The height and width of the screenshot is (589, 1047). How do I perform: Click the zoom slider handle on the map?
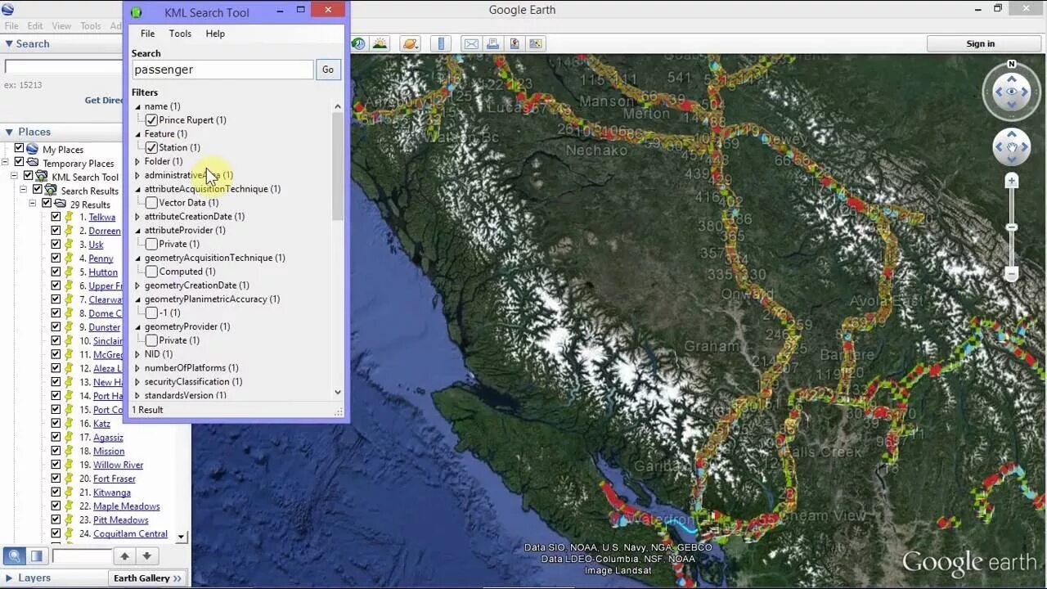pyautogui.click(x=1012, y=227)
